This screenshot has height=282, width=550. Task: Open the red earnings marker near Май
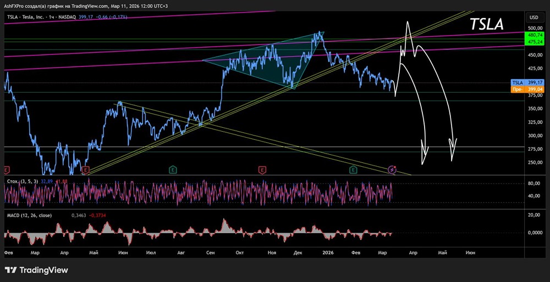point(85,170)
